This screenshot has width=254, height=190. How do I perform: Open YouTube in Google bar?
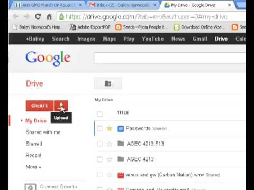(x=153, y=39)
